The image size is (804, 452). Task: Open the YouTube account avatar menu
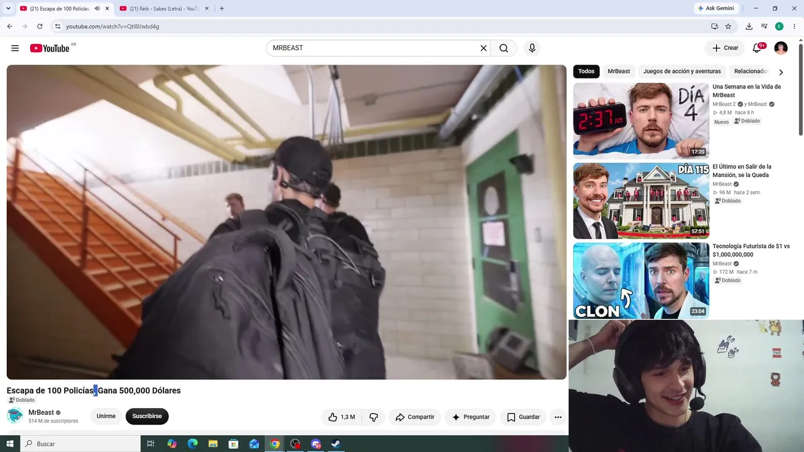(781, 48)
